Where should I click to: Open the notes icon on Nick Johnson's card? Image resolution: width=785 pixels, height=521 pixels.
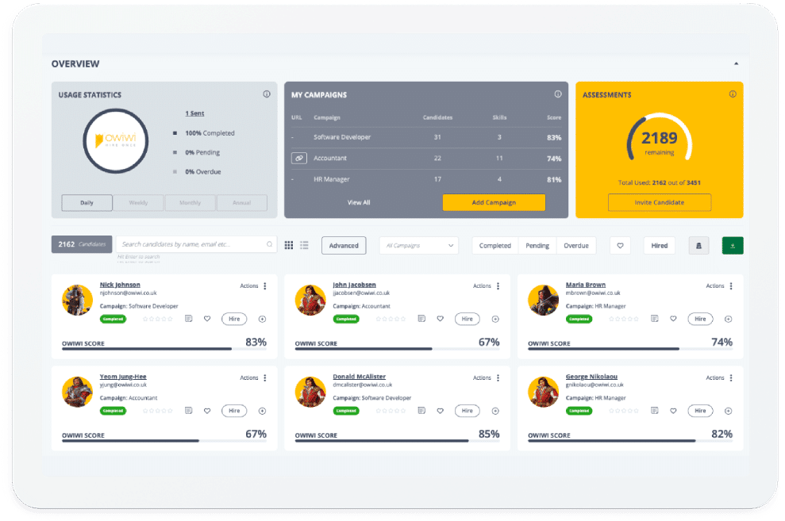(189, 319)
